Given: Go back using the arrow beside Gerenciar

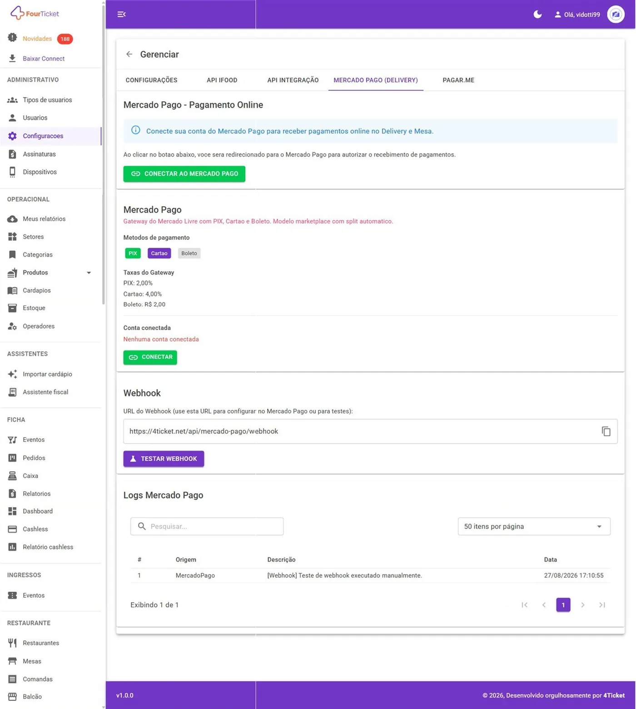Looking at the screenshot, I should pyautogui.click(x=129, y=54).
